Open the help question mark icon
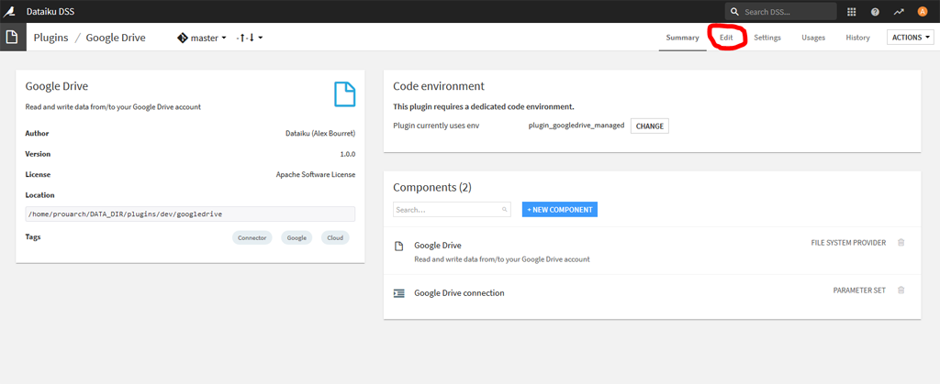 (x=875, y=11)
